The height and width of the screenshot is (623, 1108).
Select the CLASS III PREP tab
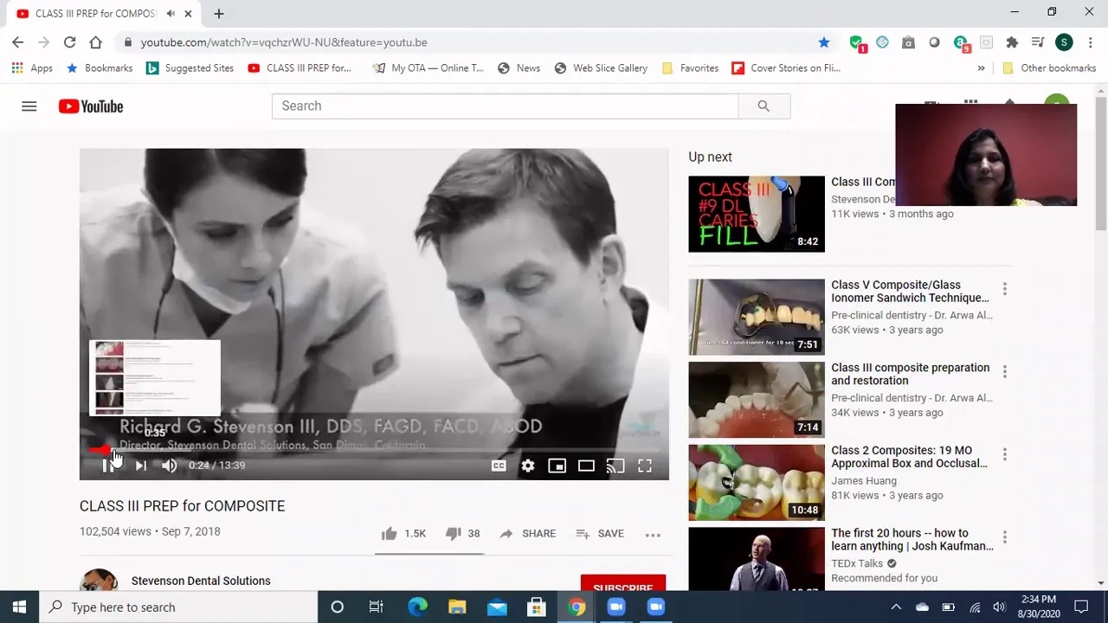tap(95, 14)
